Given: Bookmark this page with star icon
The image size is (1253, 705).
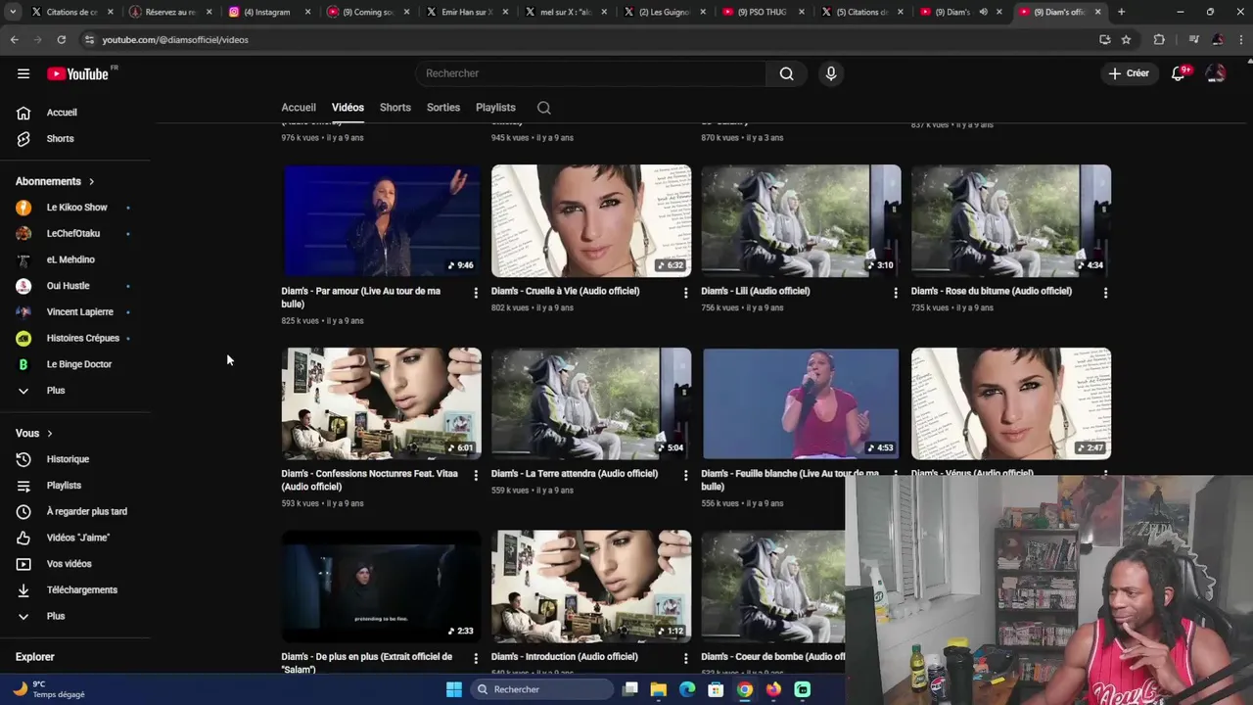Looking at the screenshot, I should [1127, 39].
